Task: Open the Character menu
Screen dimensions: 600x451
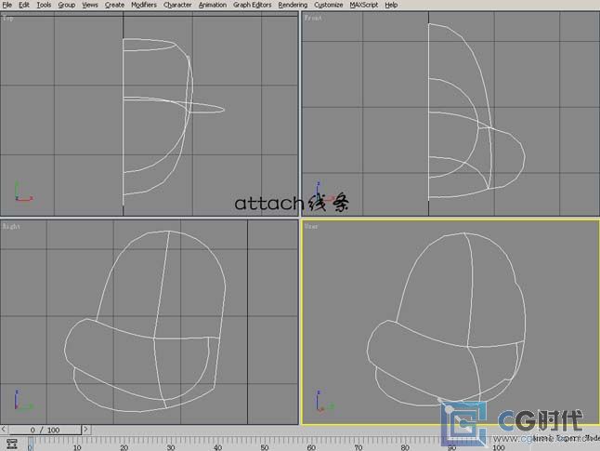Action: pyautogui.click(x=177, y=5)
